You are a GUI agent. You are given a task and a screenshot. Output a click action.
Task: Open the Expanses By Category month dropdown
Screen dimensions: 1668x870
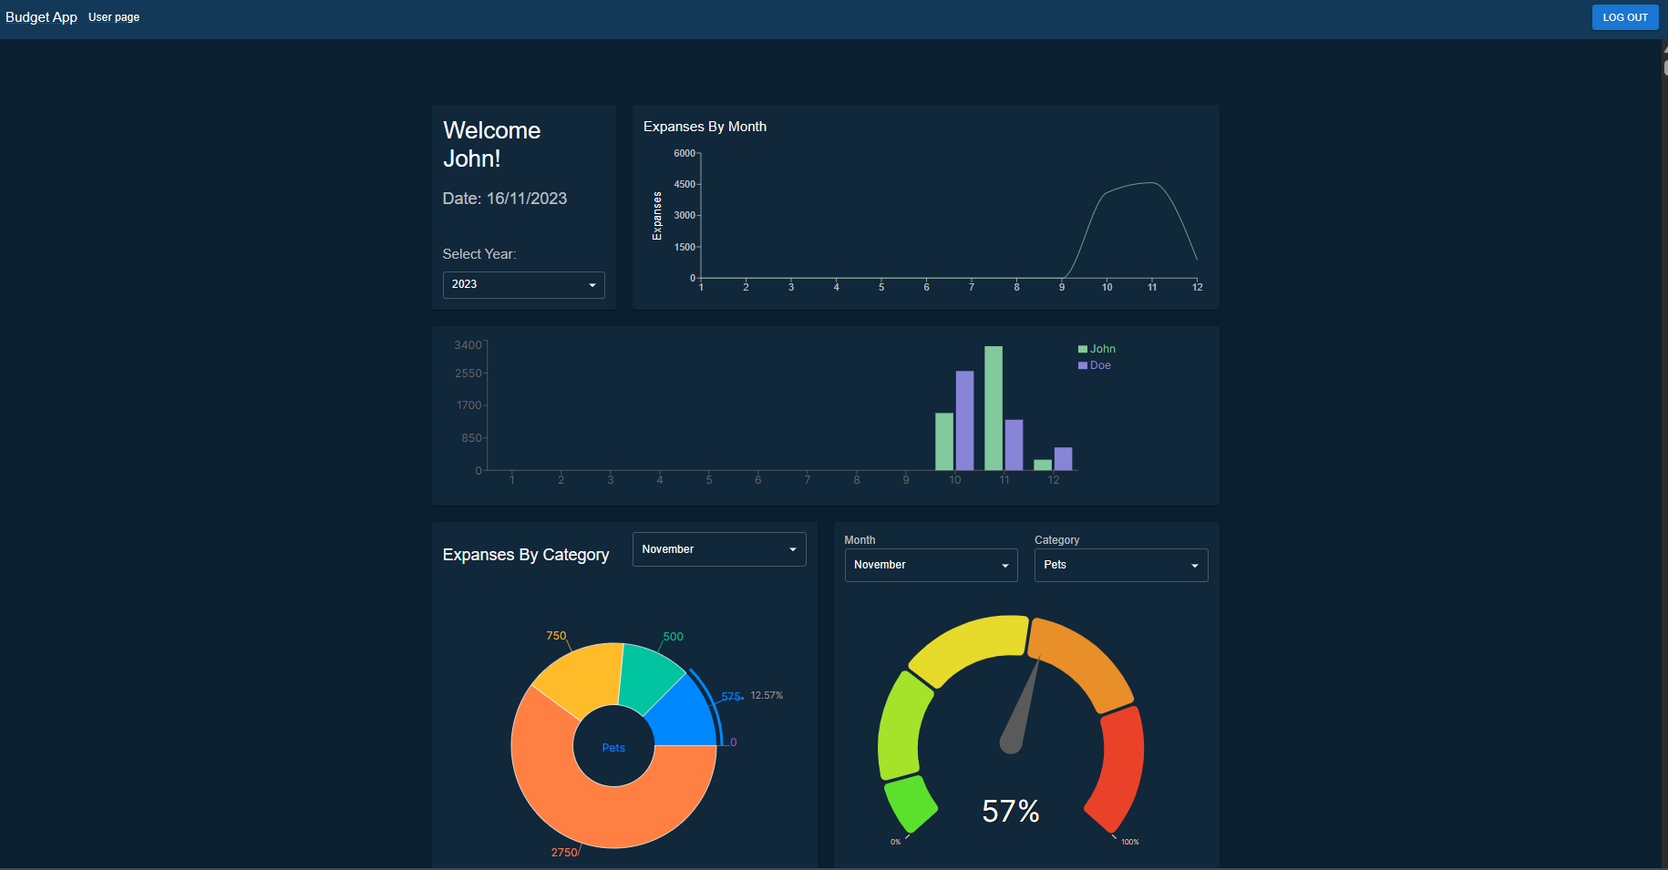point(719,549)
